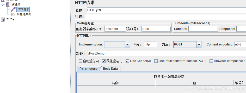Click the Timeouts (milliseconds) group label
246x93 pixels.
(193, 23)
